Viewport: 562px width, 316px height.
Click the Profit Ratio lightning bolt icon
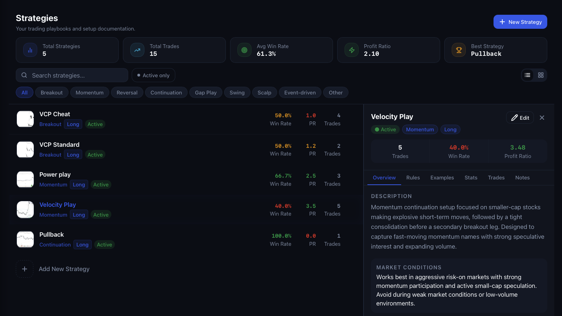(x=352, y=50)
